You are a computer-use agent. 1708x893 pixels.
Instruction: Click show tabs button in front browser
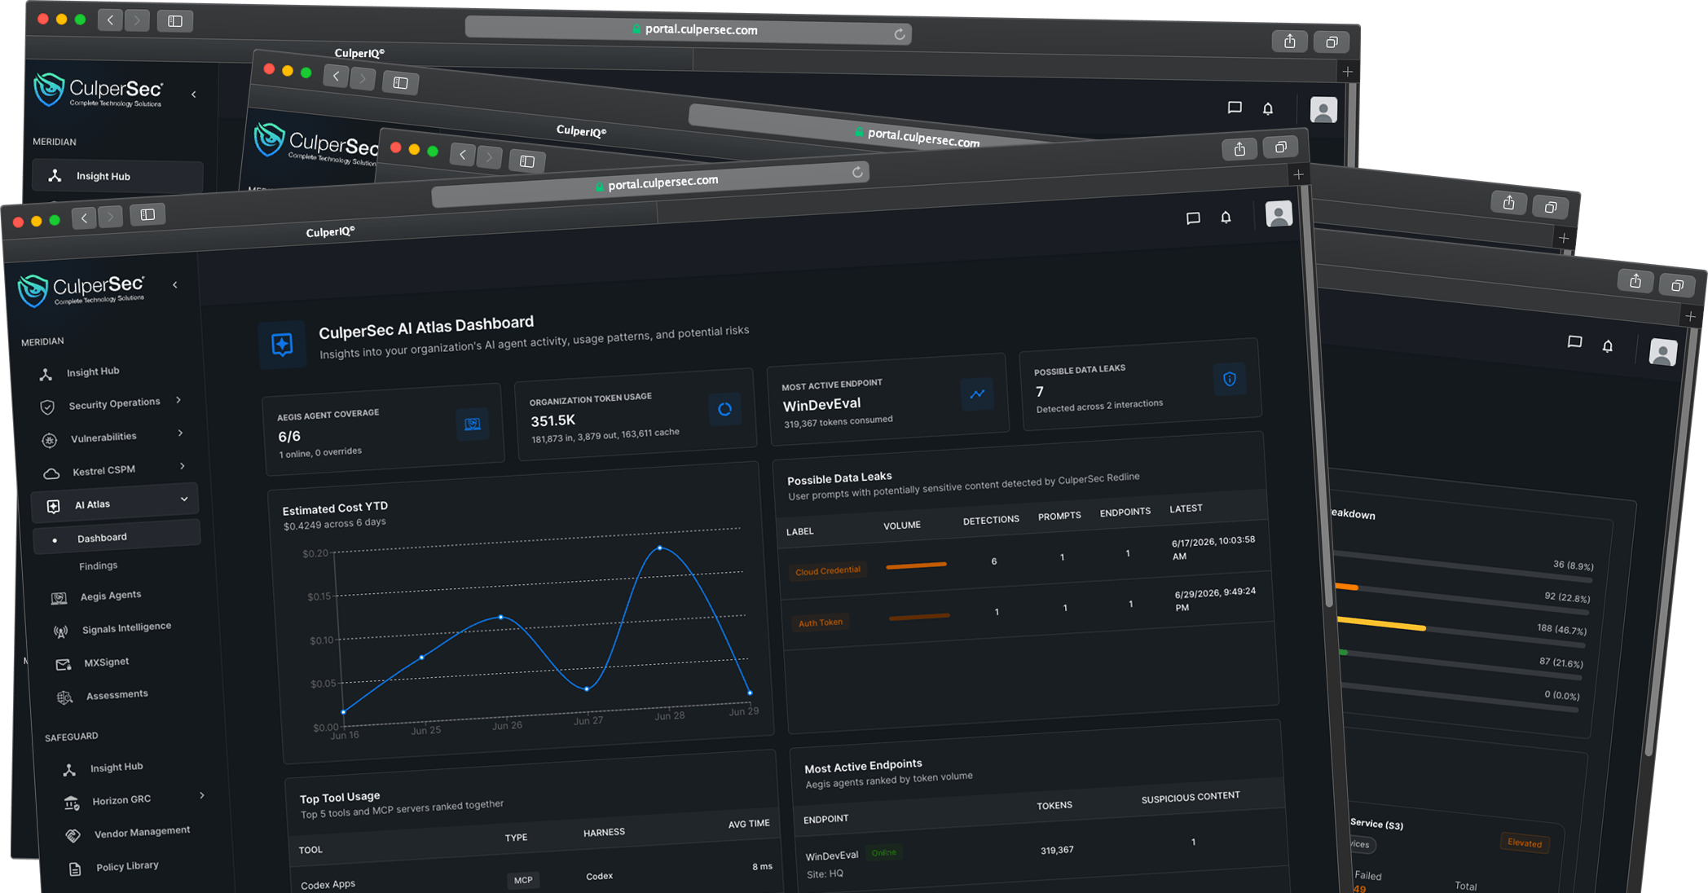coord(1281,147)
